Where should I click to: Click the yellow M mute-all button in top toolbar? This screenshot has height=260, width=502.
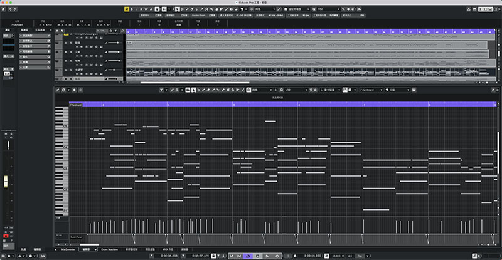[127, 9]
